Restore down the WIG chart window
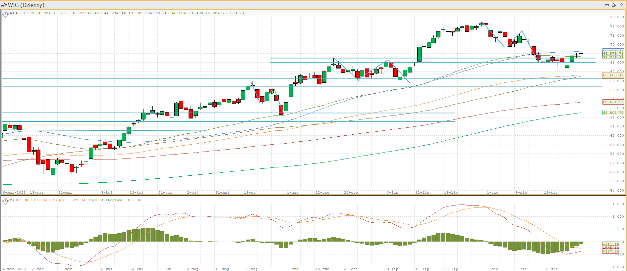 tap(614, 5)
